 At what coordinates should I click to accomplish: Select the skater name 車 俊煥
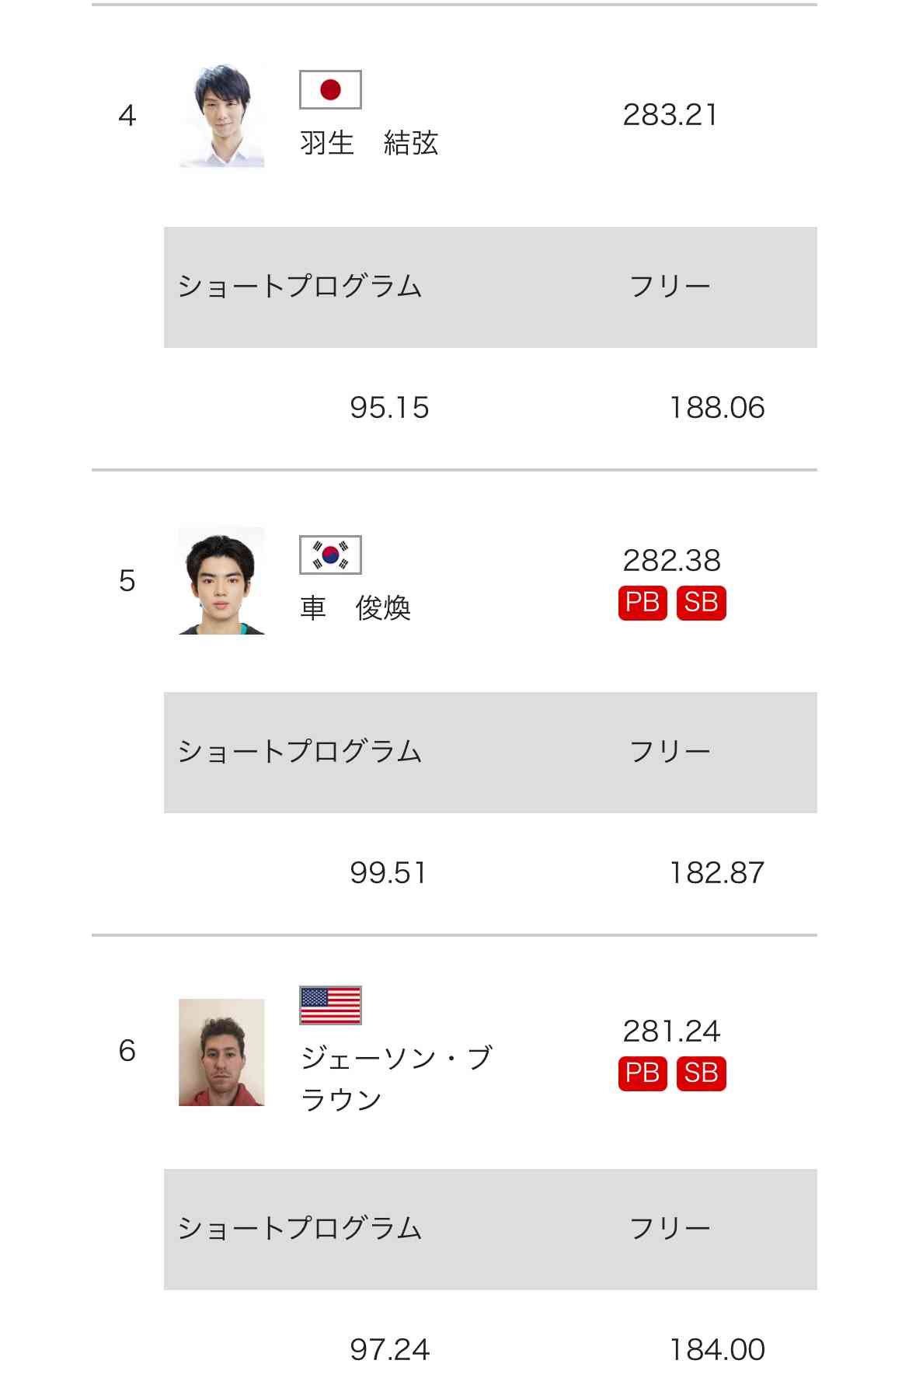pyautogui.click(x=355, y=607)
